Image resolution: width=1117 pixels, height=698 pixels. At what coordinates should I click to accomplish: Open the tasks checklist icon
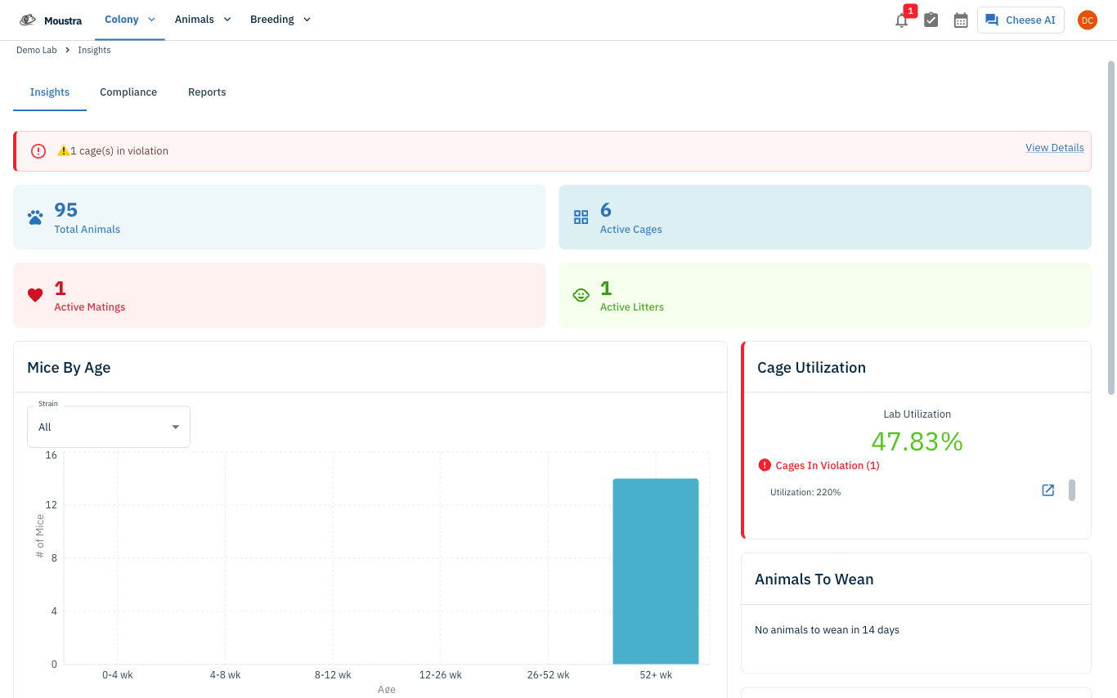click(931, 20)
